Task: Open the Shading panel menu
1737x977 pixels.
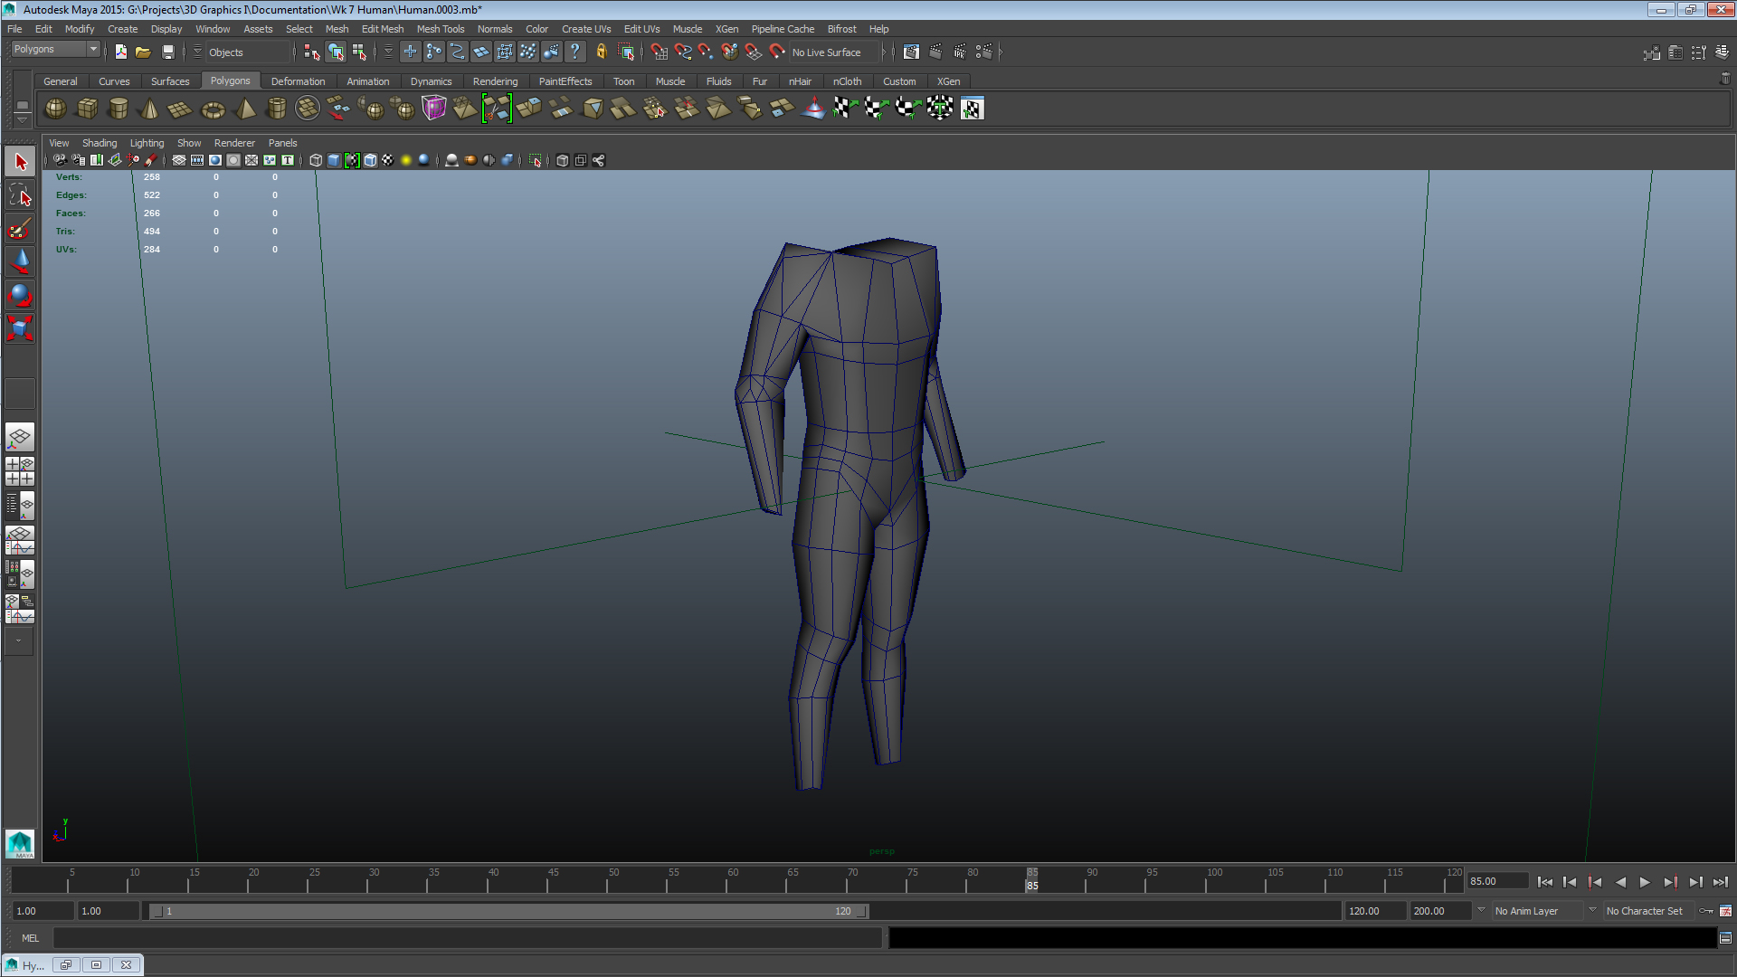Action: tap(100, 142)
